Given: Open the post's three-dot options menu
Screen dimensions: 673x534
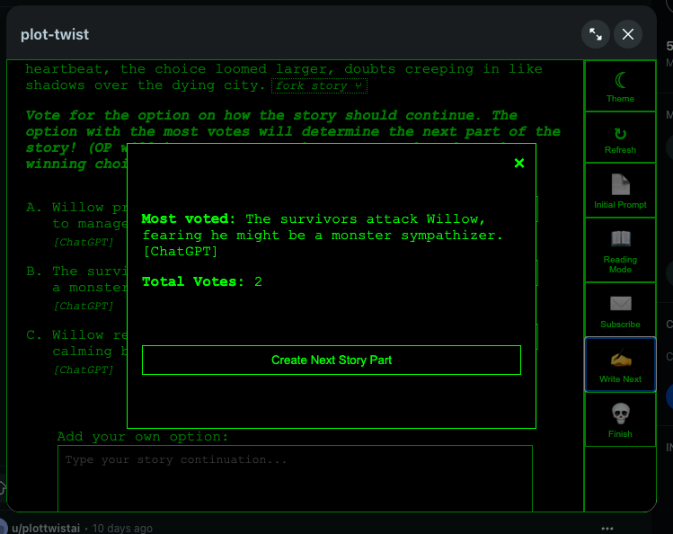Looking at the screenshot, I should (607, 529).
